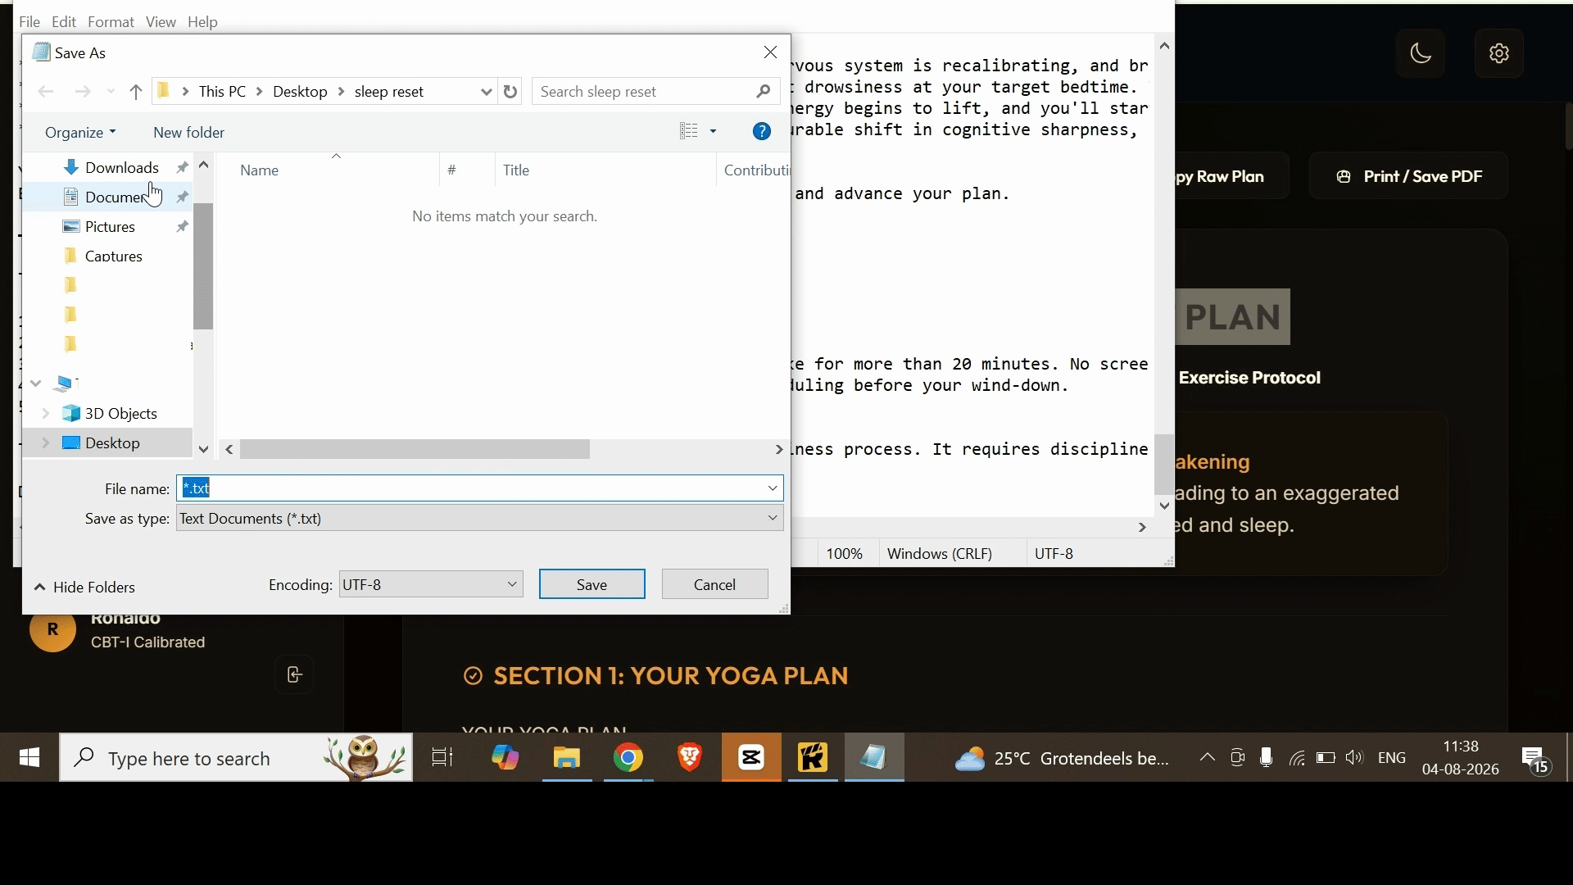Viewport: 1573px width, 885px height.
Task: Change the file list view layout icon
Action: pyautogui.click(x=689, y=131)
